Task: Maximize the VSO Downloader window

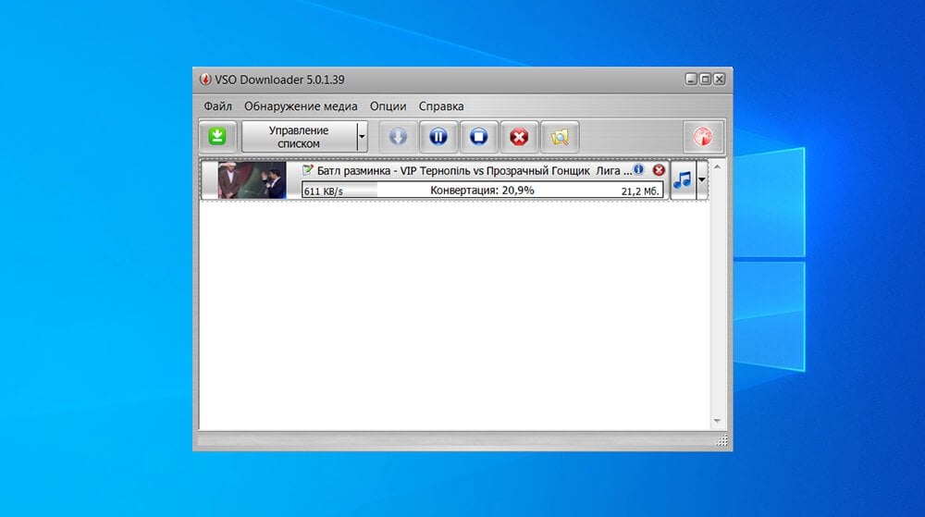Action: point(705,79)
